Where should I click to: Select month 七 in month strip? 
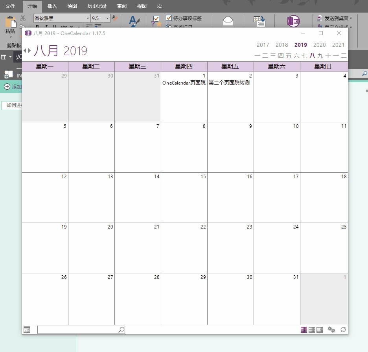click(x=304, y=56)
